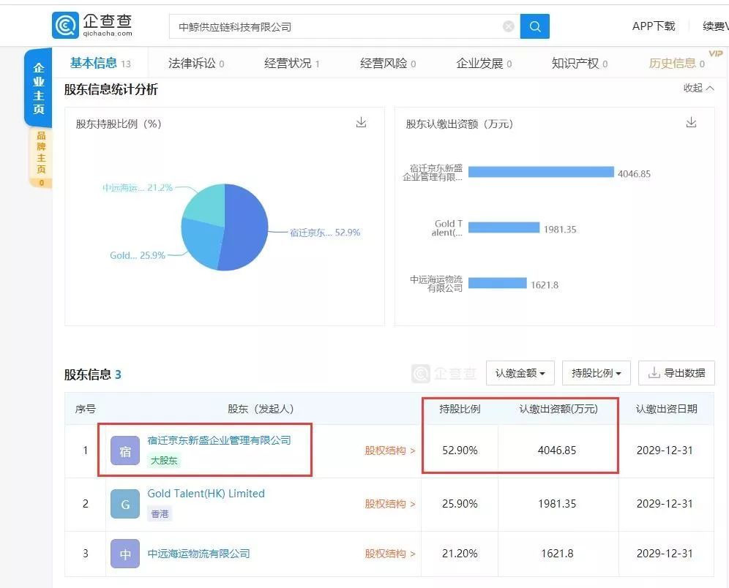The image size is (729, 588).
Task: Click the 4046.85 table cell
Action: click(557, 451)
